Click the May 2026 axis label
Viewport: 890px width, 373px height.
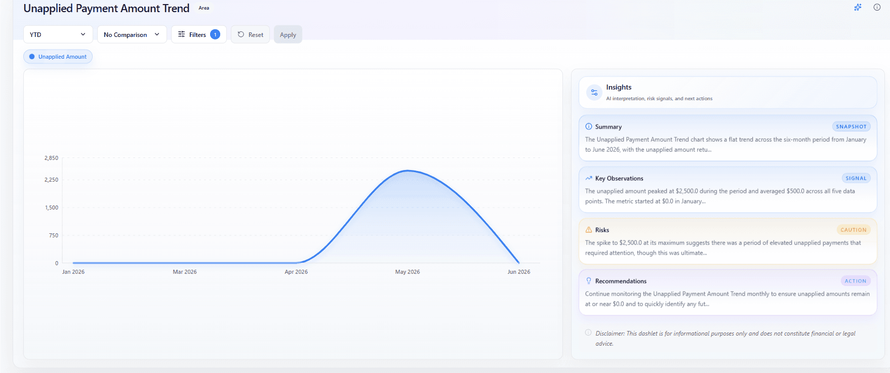tap(408, 272)
